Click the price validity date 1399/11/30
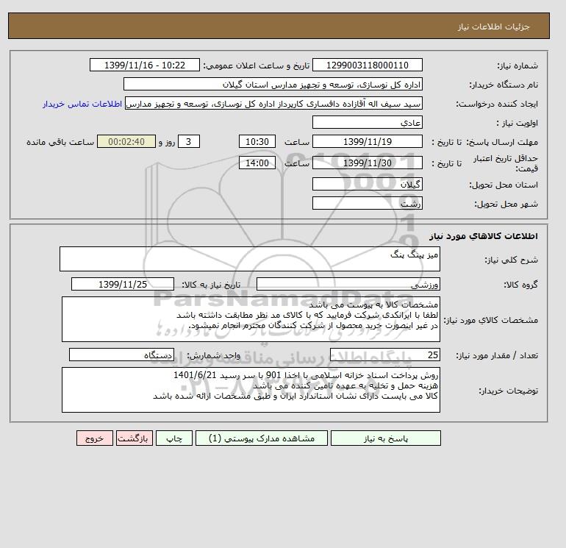566x548 pixels. [x=367, y=163]
